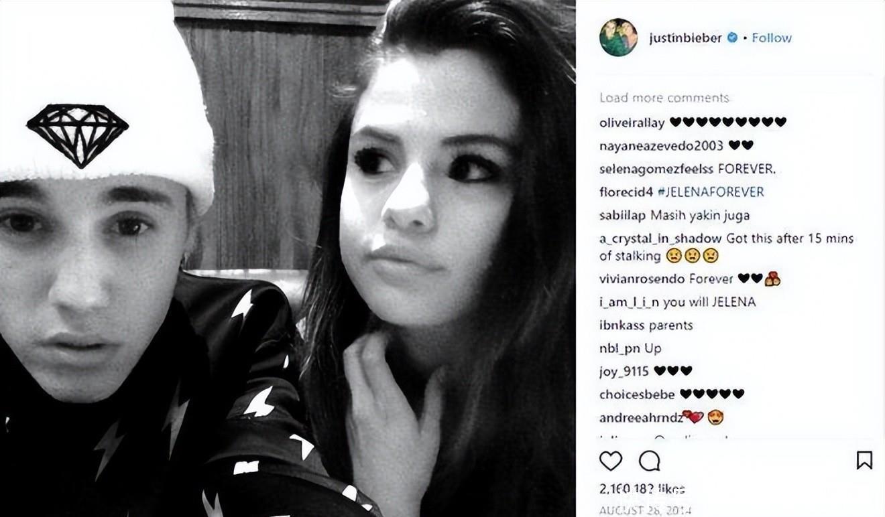Visit the andreeahrndz profile

[640, 418]
